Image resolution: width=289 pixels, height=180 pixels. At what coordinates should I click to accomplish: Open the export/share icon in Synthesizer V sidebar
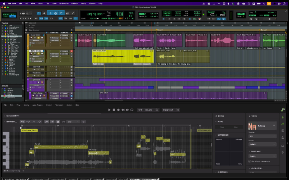click(282, 137)
